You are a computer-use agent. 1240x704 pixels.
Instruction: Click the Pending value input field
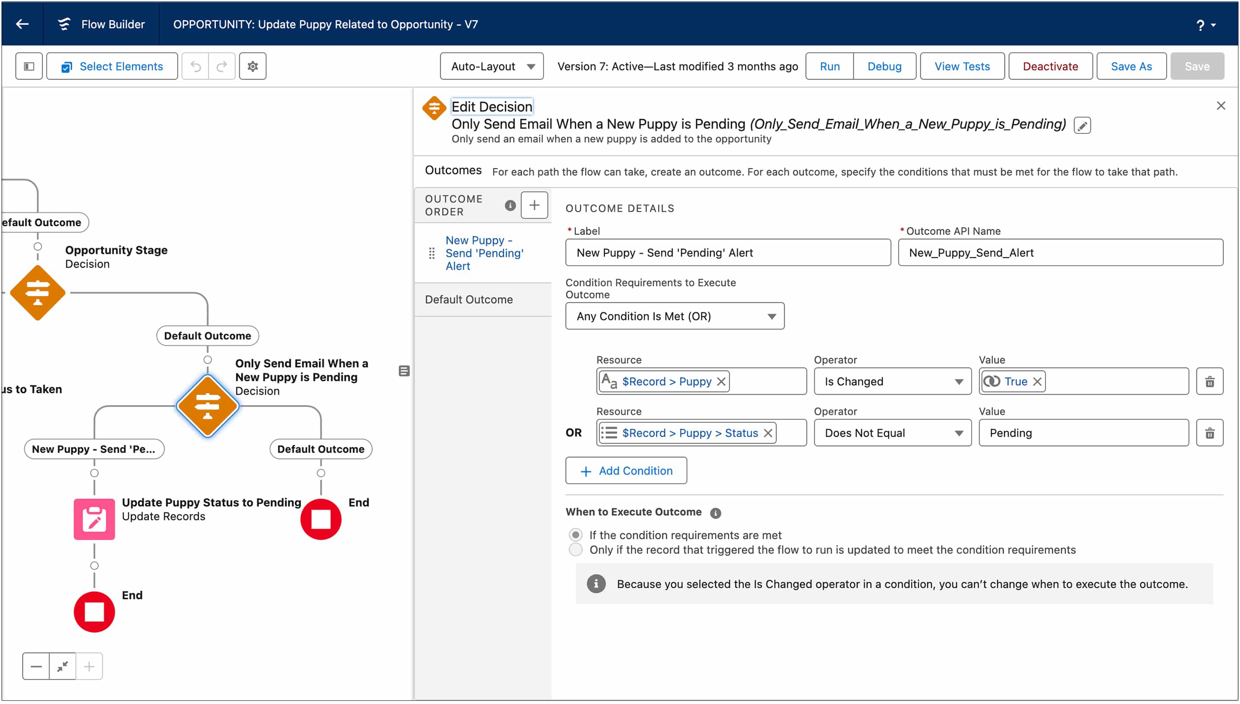(x=1084, y=433)
